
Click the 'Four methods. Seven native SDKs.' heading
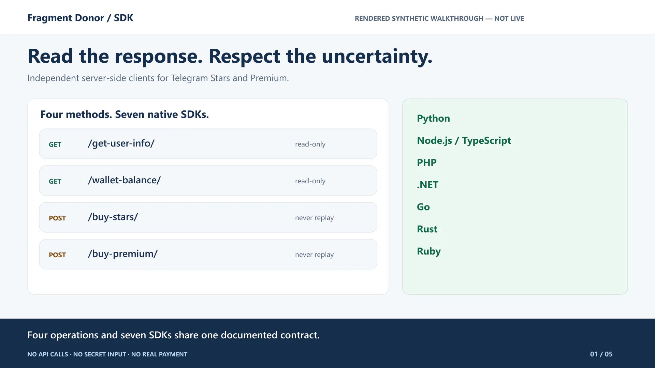(x=125, y=114)
